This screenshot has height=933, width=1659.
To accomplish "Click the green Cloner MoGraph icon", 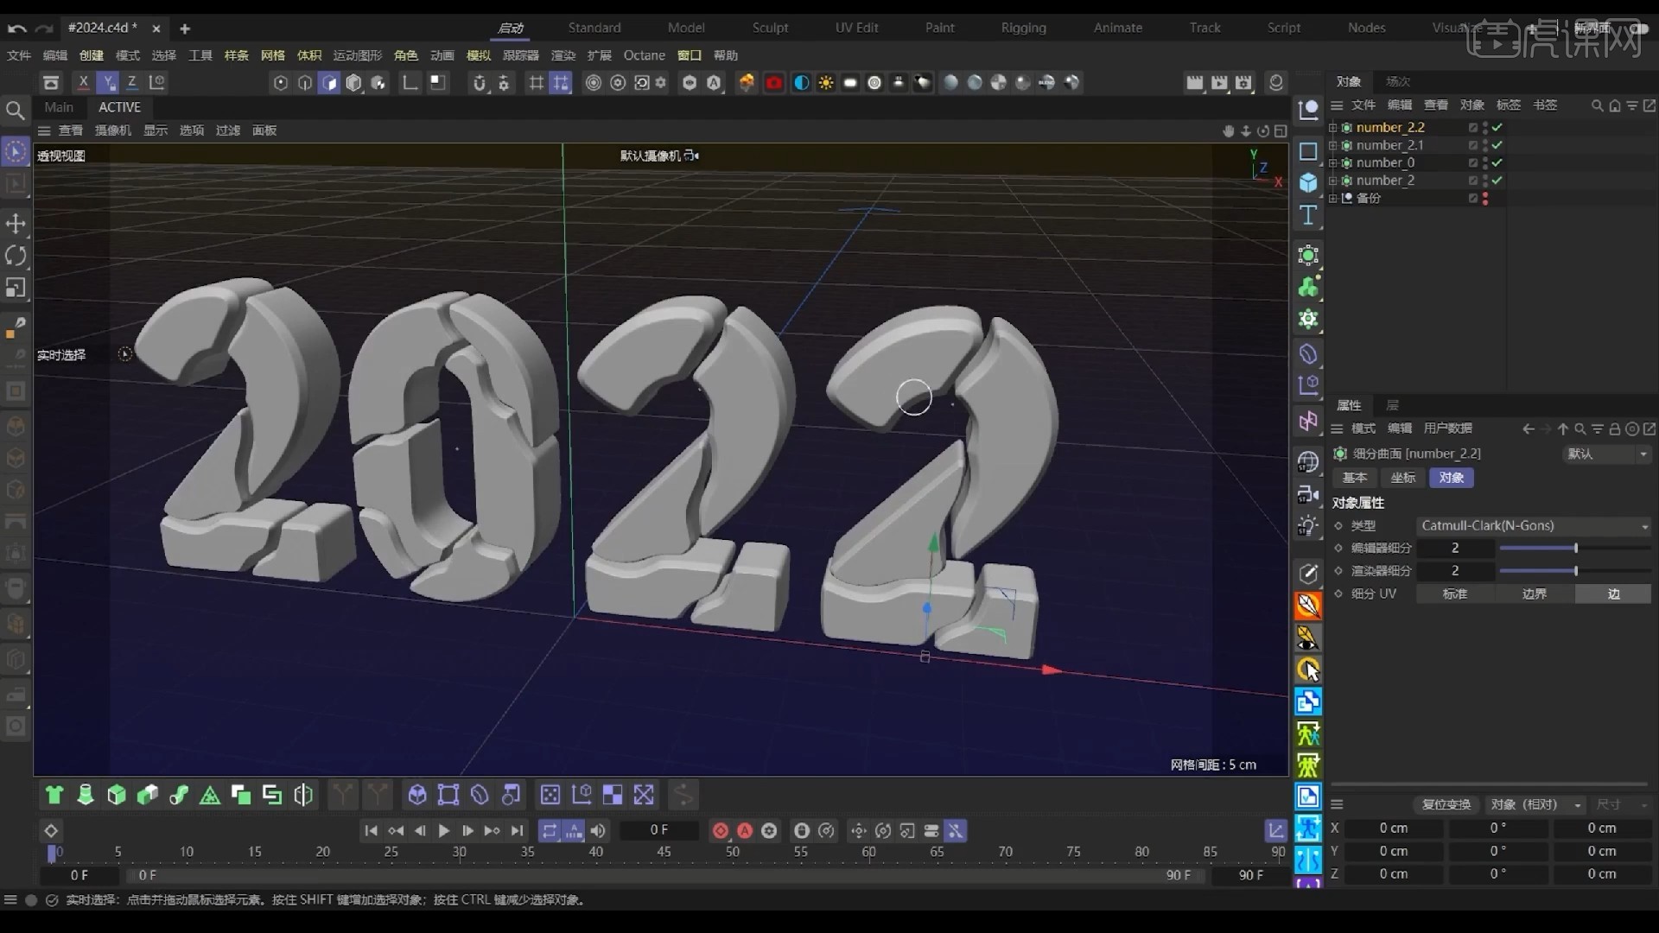I will (1308, 287).
